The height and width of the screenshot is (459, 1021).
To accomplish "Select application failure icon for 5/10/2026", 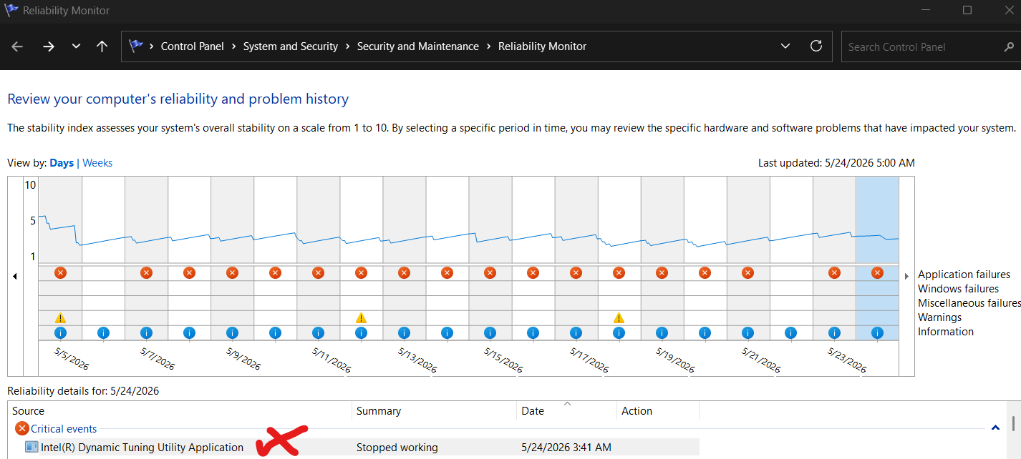I will click(x=275, y=272).
